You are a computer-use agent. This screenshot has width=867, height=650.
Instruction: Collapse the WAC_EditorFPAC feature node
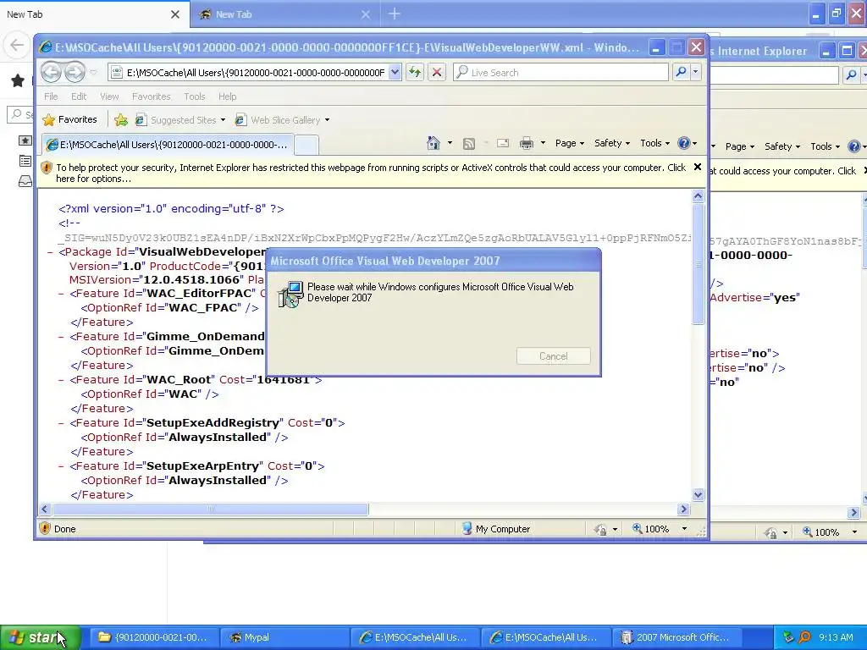tap(61, 294)
